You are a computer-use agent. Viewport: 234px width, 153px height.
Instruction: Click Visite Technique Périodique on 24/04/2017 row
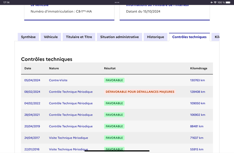click(68, 138)
